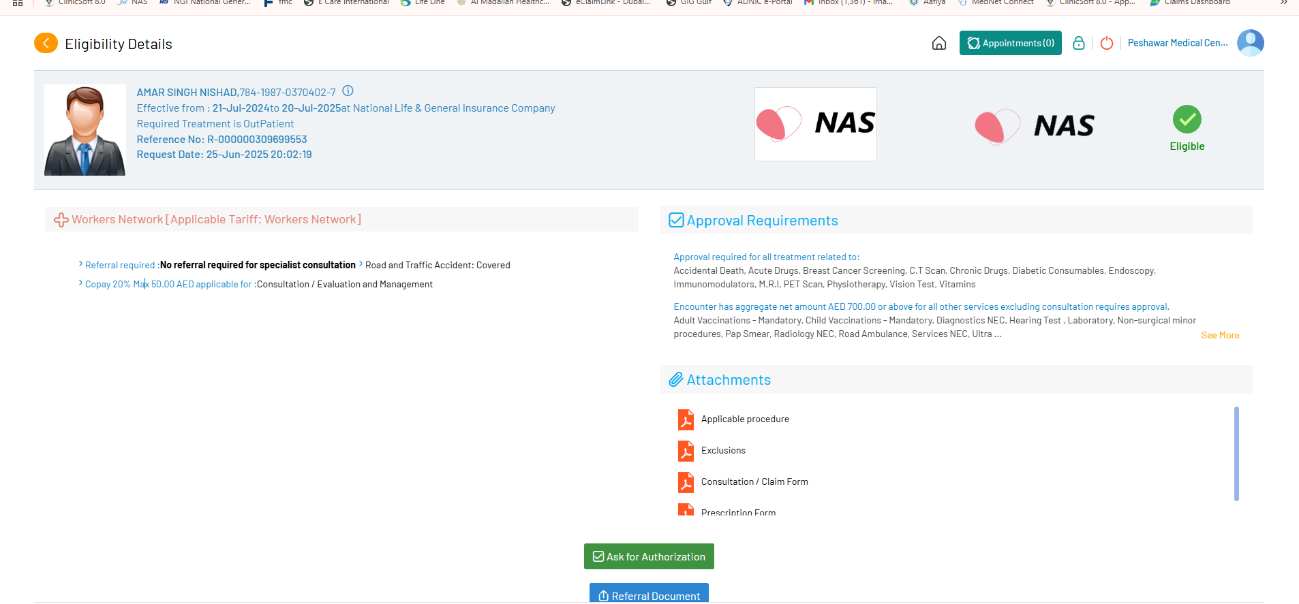Image resolution: width=1299 pixels, height=604 pixels.
Task: Click the white-boxed NAS logo
Action: (816, 124)
